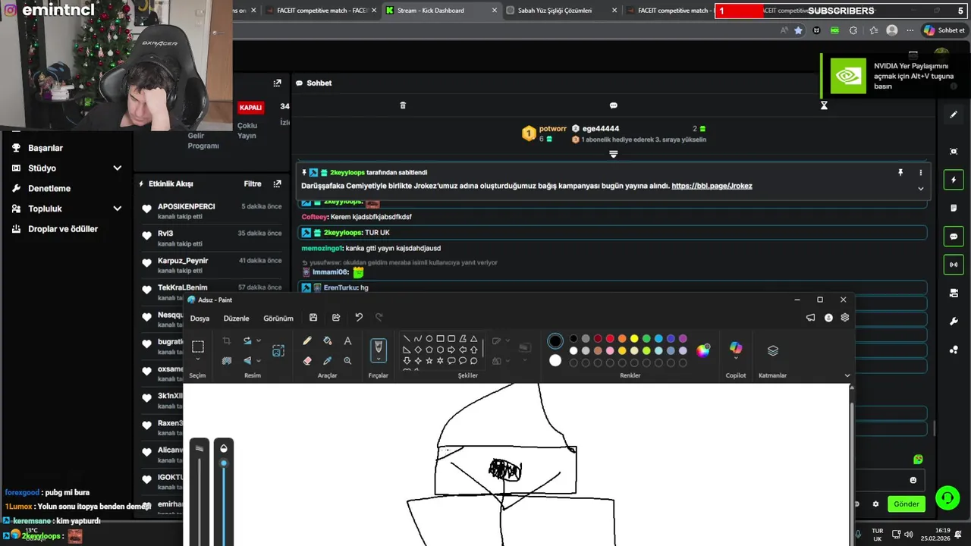Image resolution: width=971 pixels, height=546 pixels.
Task: Select the Pencil tool in Paint
Action: point(307,341)
